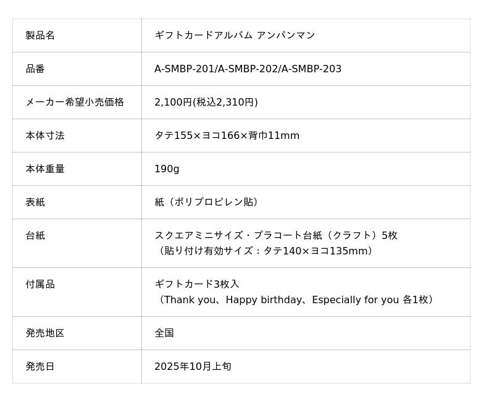Click the sales region value 全国
The height and width of the screenshot is (402, 494).
tap(164, 333)
